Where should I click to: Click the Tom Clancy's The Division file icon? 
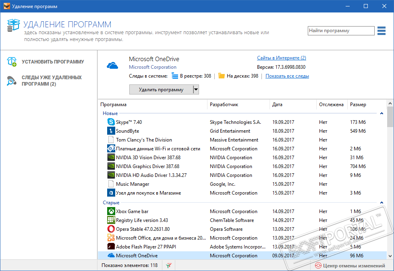pyautogui.click(x=111, y=140)
